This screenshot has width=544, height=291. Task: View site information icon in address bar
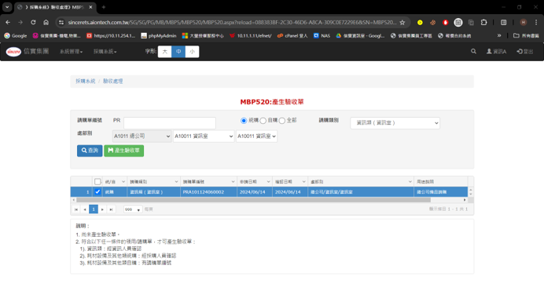[x=61, y=23]
